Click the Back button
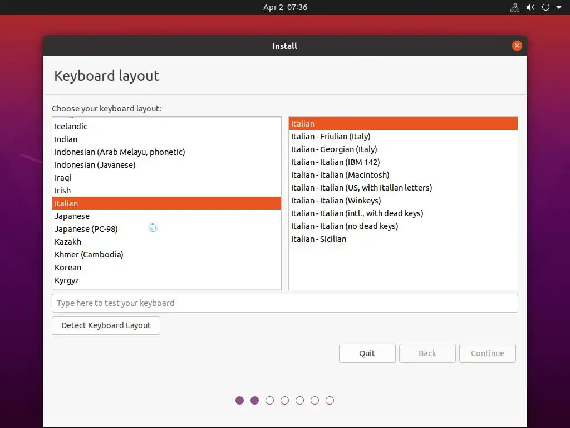Screen dimensions: 570x428 [427, 353]
